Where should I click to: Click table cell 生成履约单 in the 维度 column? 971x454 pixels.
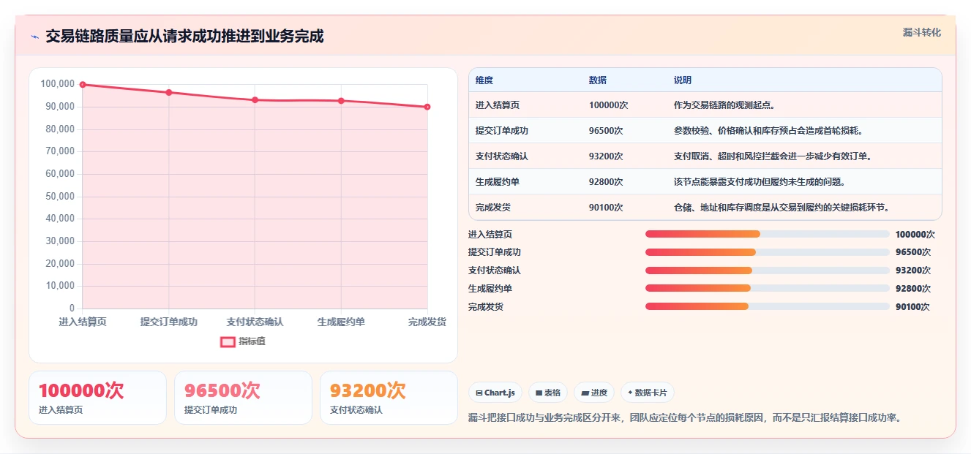(x=498, y=182)
